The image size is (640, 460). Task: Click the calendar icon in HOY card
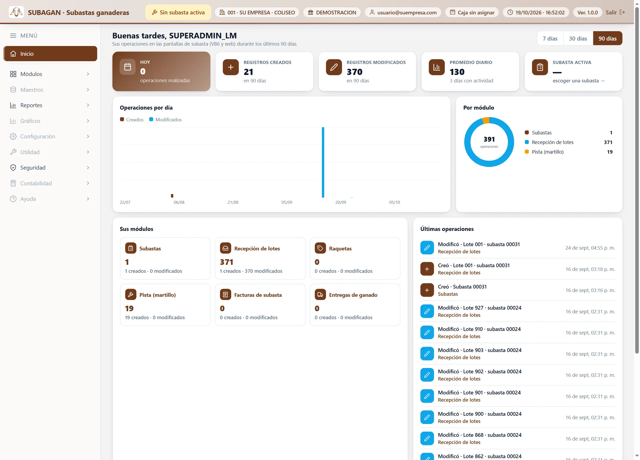point(127,67)
